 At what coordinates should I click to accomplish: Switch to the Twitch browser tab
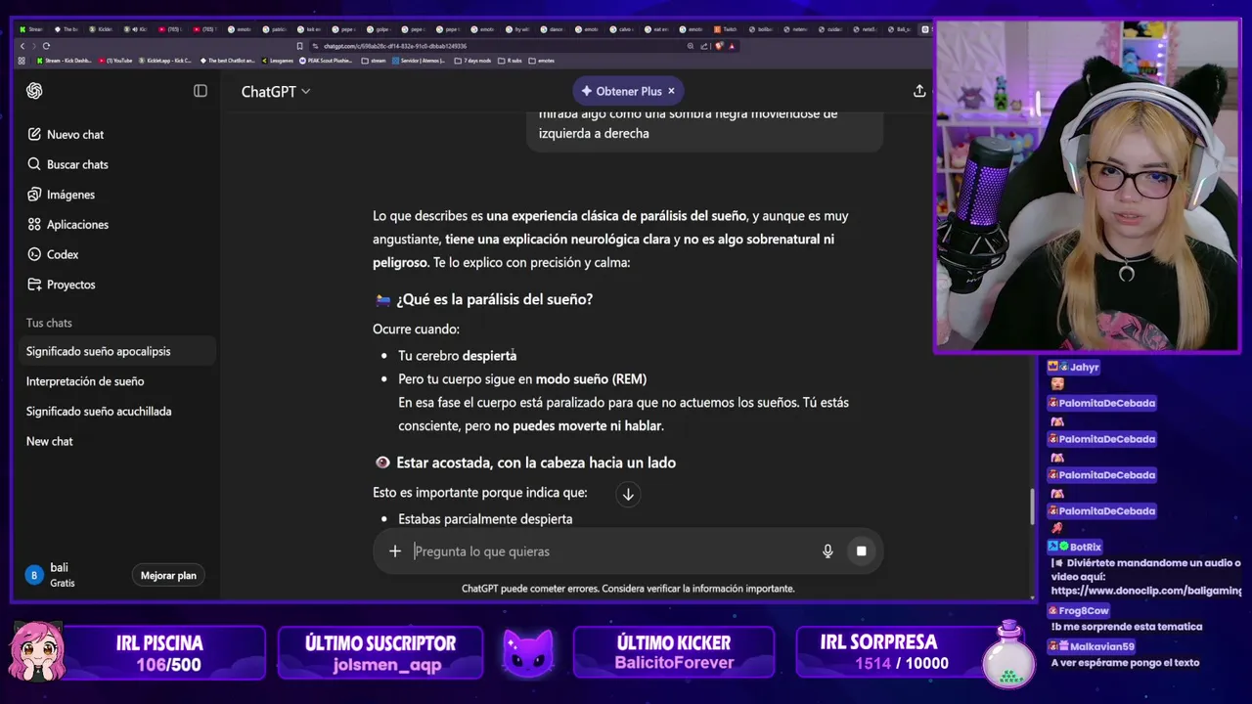pos(726,29)
